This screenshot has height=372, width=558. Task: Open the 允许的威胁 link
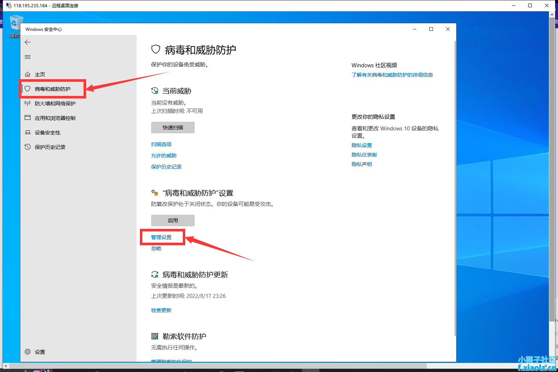point(164,155)
